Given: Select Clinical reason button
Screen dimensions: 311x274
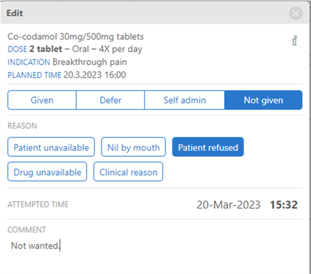Looking at the screenshot, I should (x=128, y=172).
